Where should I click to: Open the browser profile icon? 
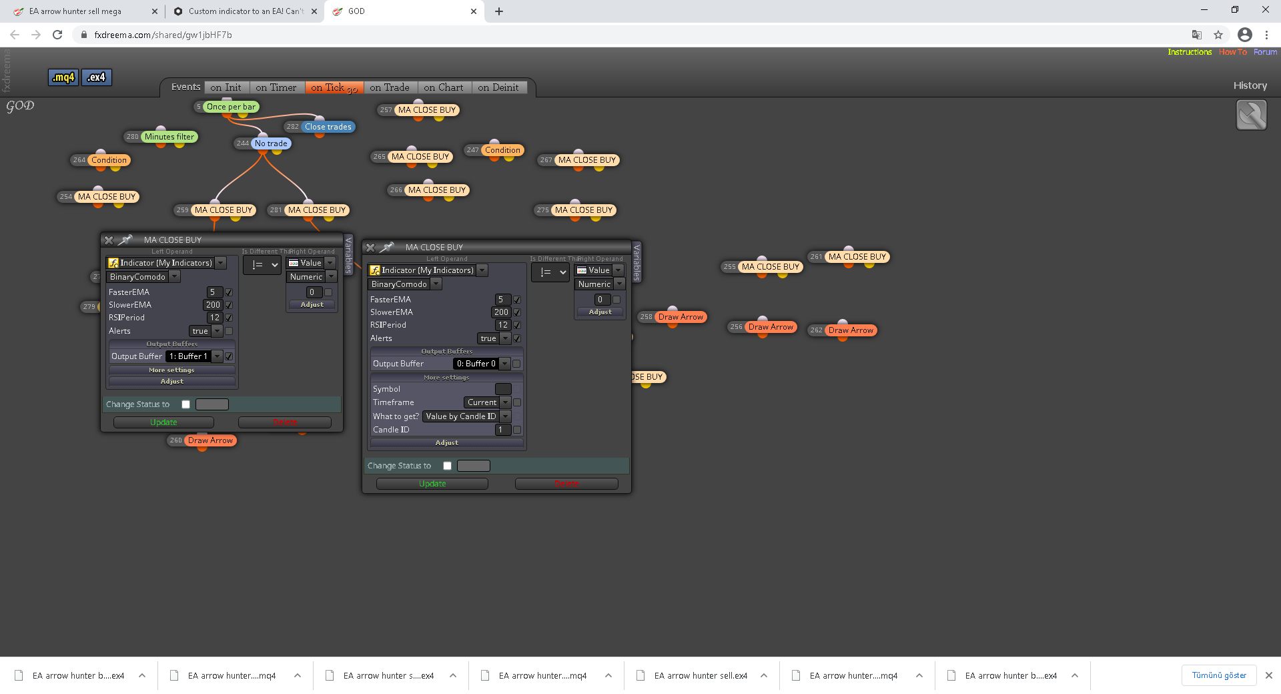click(x=1244, y=35)
